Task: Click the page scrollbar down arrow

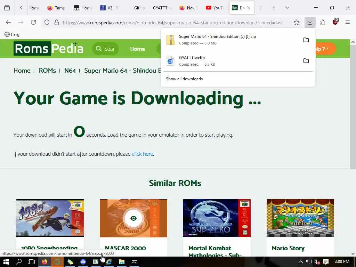Action: (353, 253)
